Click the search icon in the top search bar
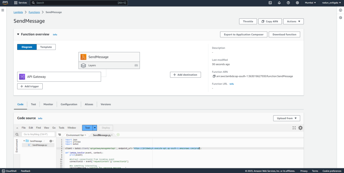Screen dimensions: 344x173 33,3
